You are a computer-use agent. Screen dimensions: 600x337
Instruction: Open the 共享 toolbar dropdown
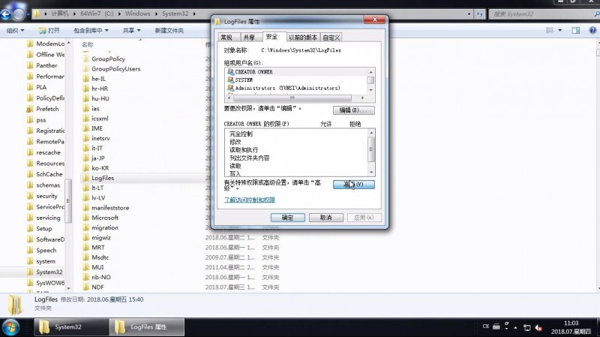pos(132,30)
